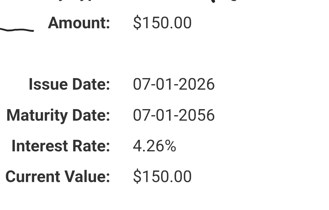This screenshot has height=210, width=329.
Task: Click the word Maturity
Action: (37, 115)
